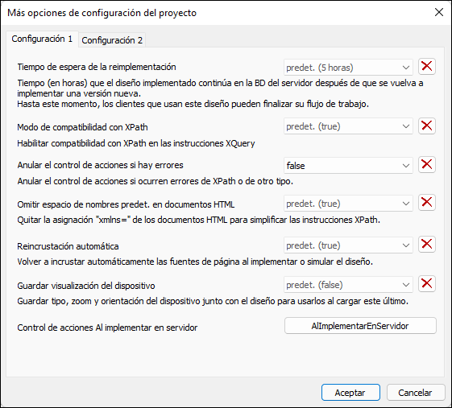Clear the Modo de compatibilidad con XPath value

pyautogui.click(x=427, y=126)
